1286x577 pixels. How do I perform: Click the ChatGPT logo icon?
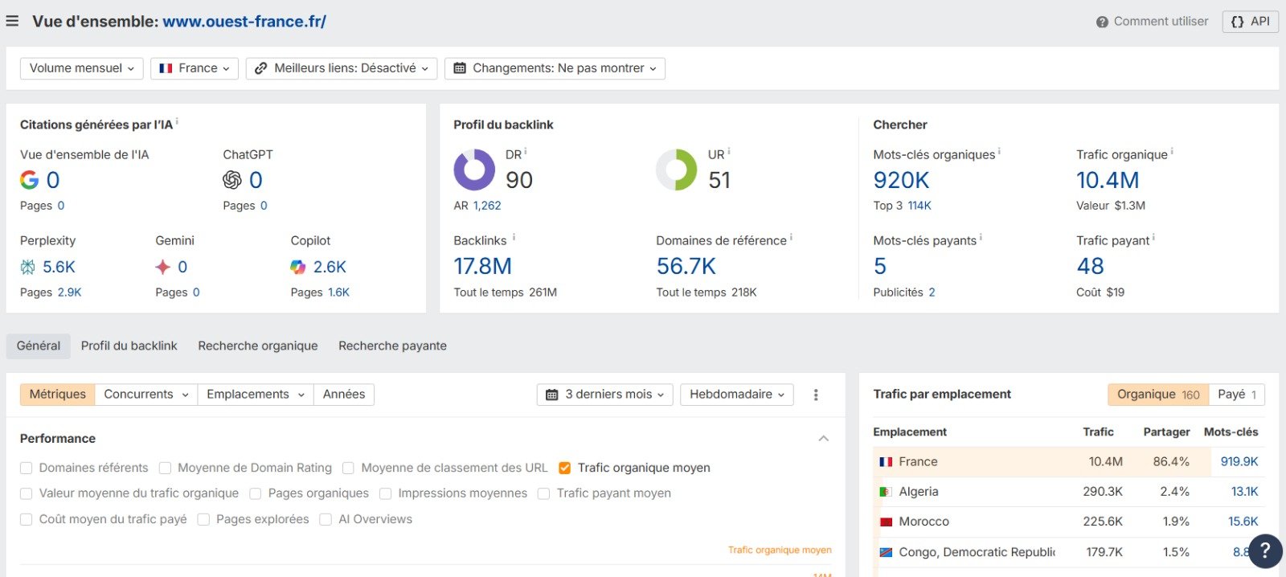pos(232,180)
